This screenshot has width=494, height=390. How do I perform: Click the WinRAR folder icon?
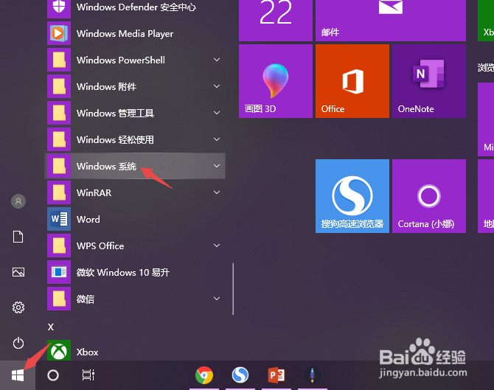click(x=59, y=192)
